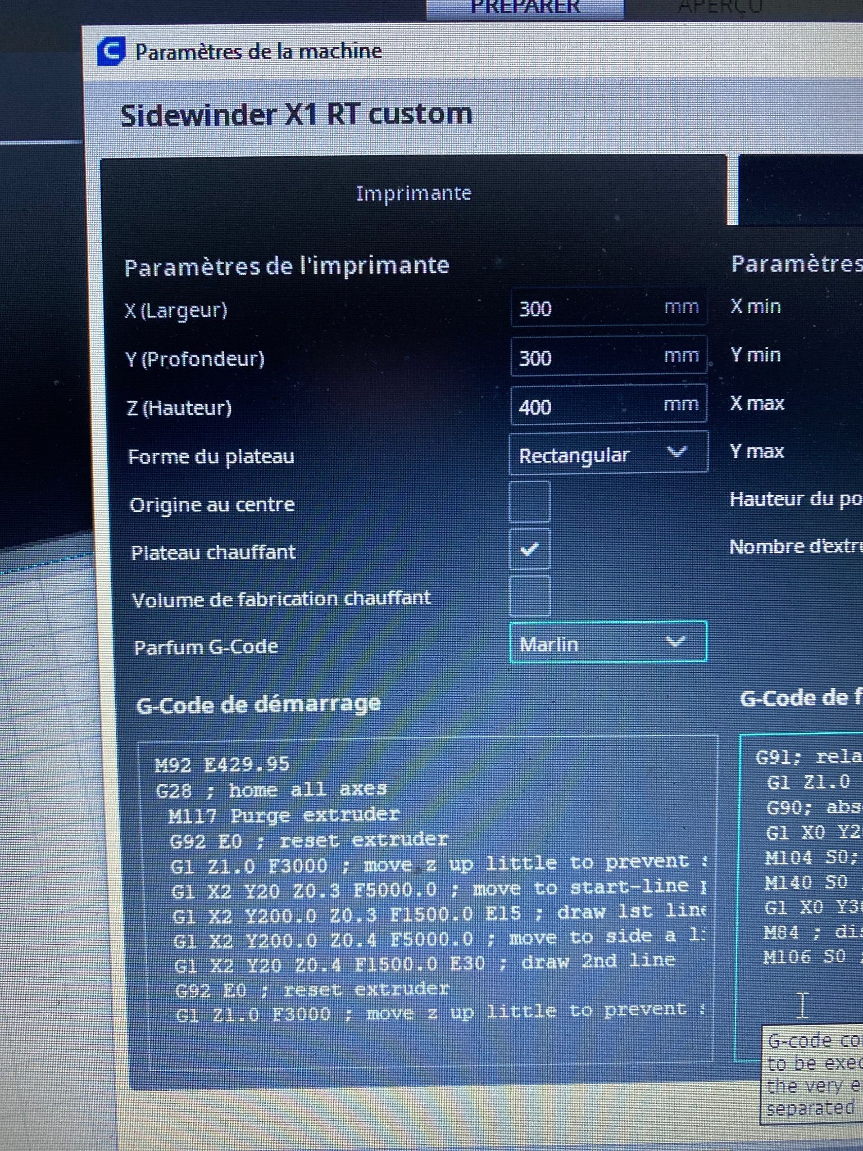Edit the Y (Profondeur) depth field

[608, 356]
